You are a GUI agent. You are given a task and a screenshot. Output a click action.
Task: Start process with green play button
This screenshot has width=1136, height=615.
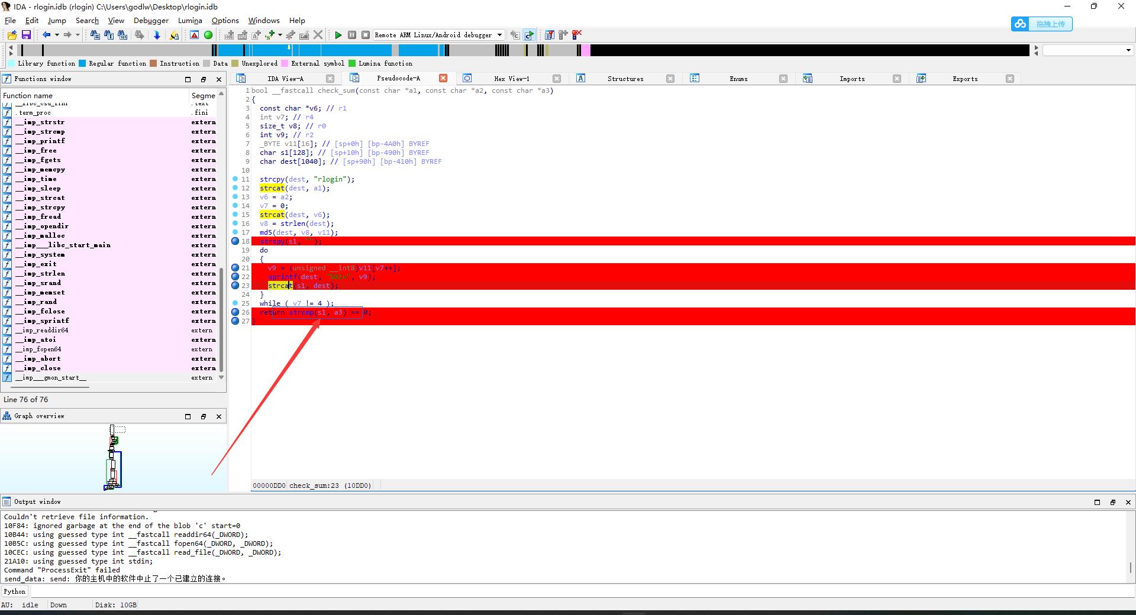click(x=338, y=35)
